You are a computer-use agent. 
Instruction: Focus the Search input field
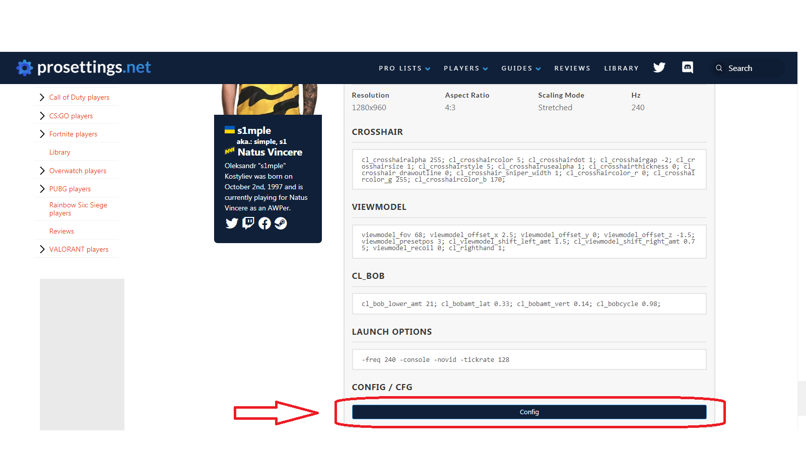pos(747,68)
